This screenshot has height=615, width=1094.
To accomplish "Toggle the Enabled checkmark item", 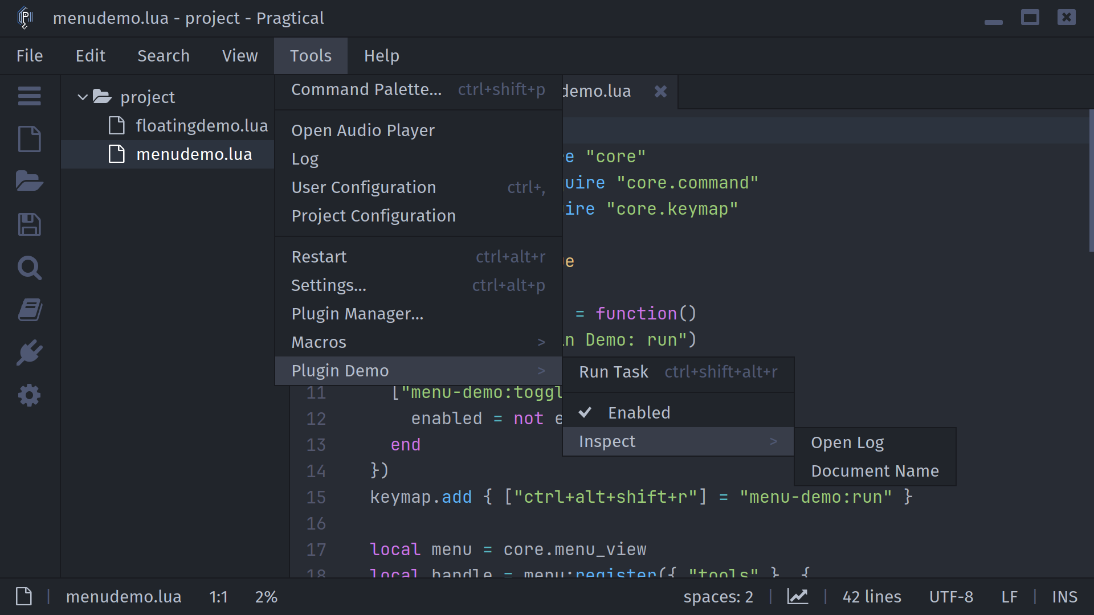I will tap(678, 413).
